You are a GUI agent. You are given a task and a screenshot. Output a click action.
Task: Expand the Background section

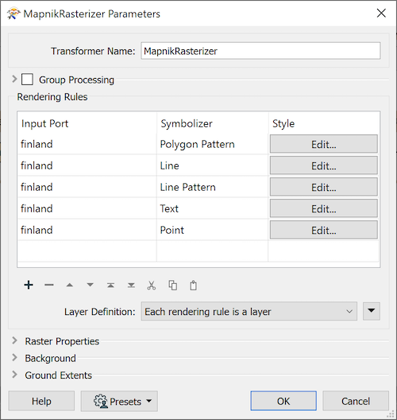pyautogui.click(x=15, y=358)
